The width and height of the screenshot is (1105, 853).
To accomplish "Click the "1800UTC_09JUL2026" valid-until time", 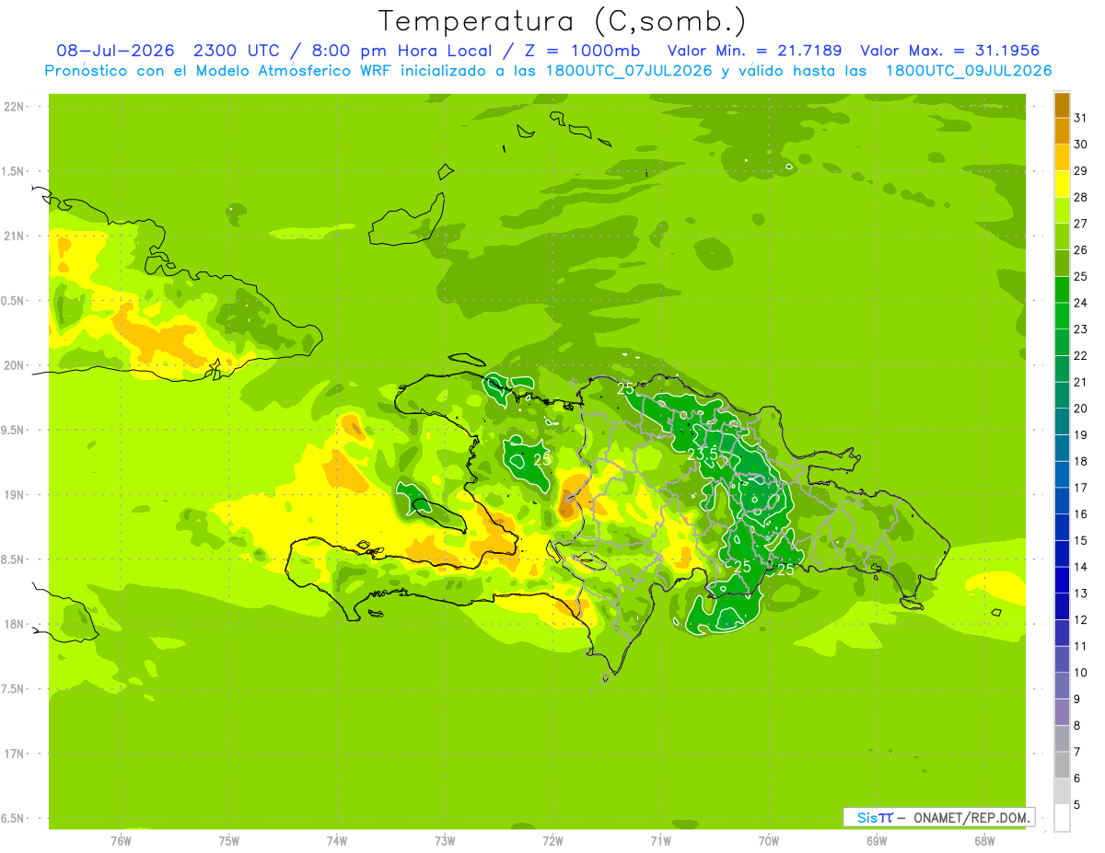I will pos(969,71).
